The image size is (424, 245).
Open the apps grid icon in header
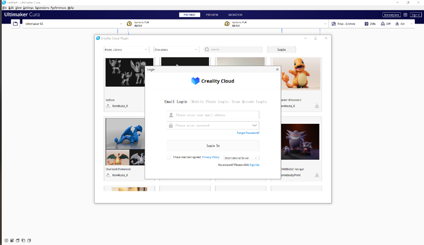(406, 15)
